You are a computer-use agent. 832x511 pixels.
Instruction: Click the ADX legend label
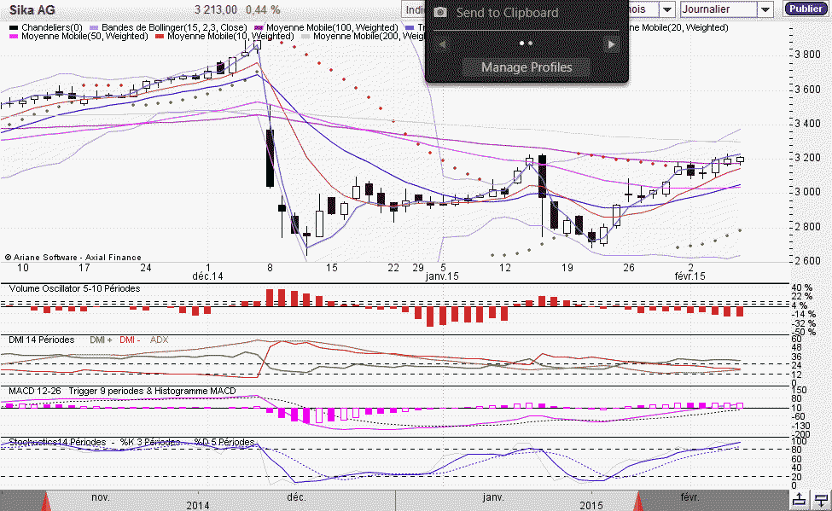(x=160, y=340)
